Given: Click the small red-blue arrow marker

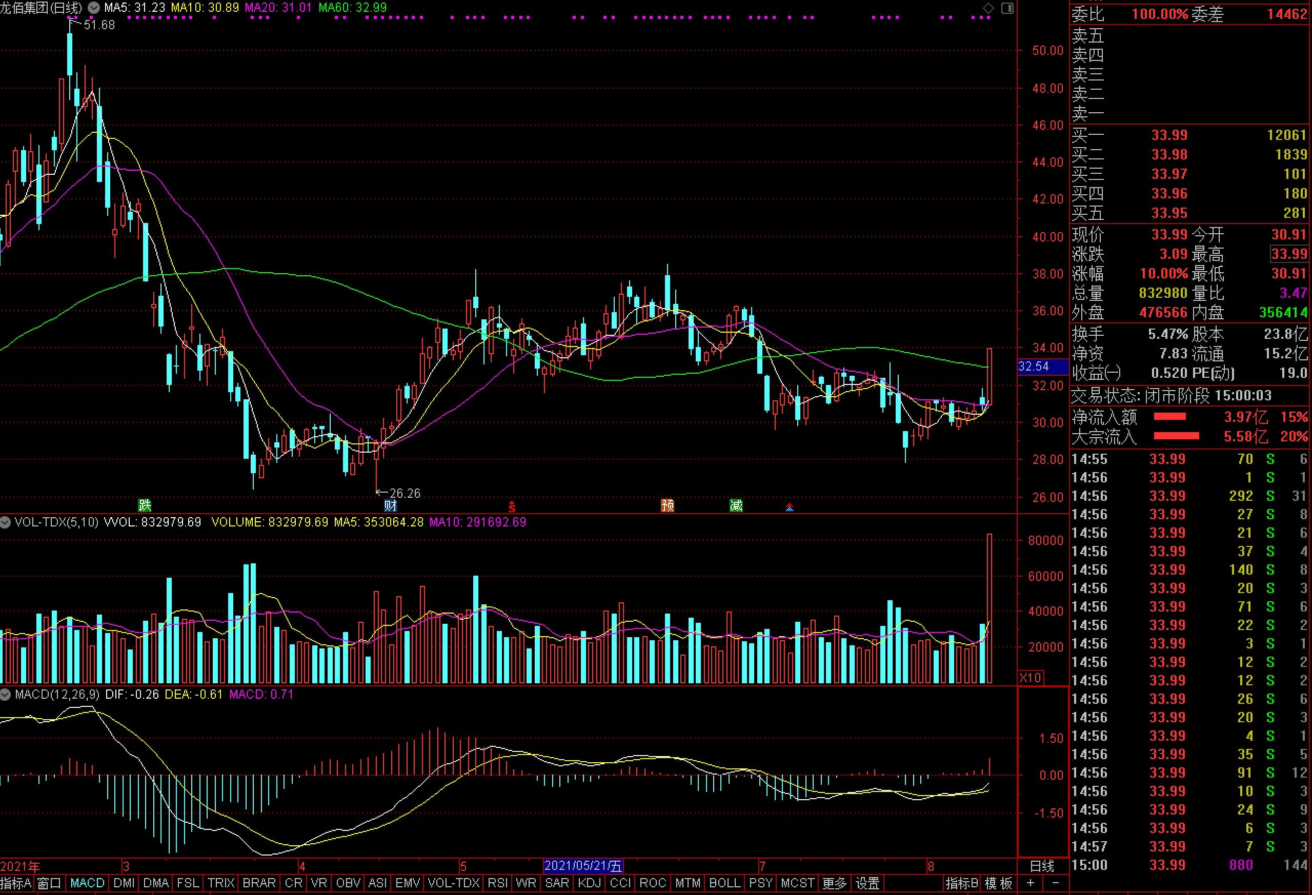Looking at the screenshot, I should point(789,507).
